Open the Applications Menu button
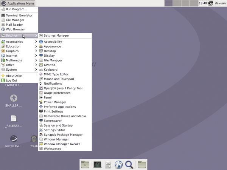The width and height of the screenshot is (227, 170). [x=18, y=3]
